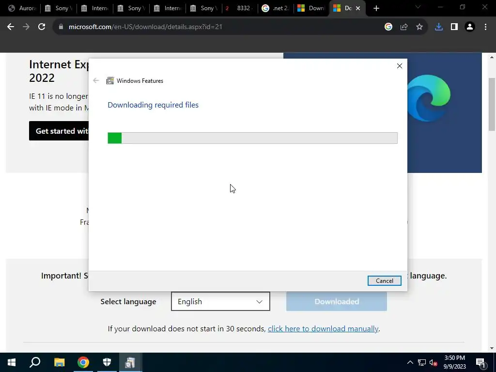
Task: Open File Explorer from taskbar
Action: coord(59,362)
